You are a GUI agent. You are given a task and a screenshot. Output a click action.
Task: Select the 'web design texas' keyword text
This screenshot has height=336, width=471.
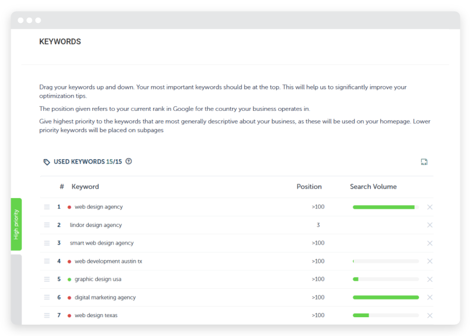pyautogui.click(x=96, y=315)
